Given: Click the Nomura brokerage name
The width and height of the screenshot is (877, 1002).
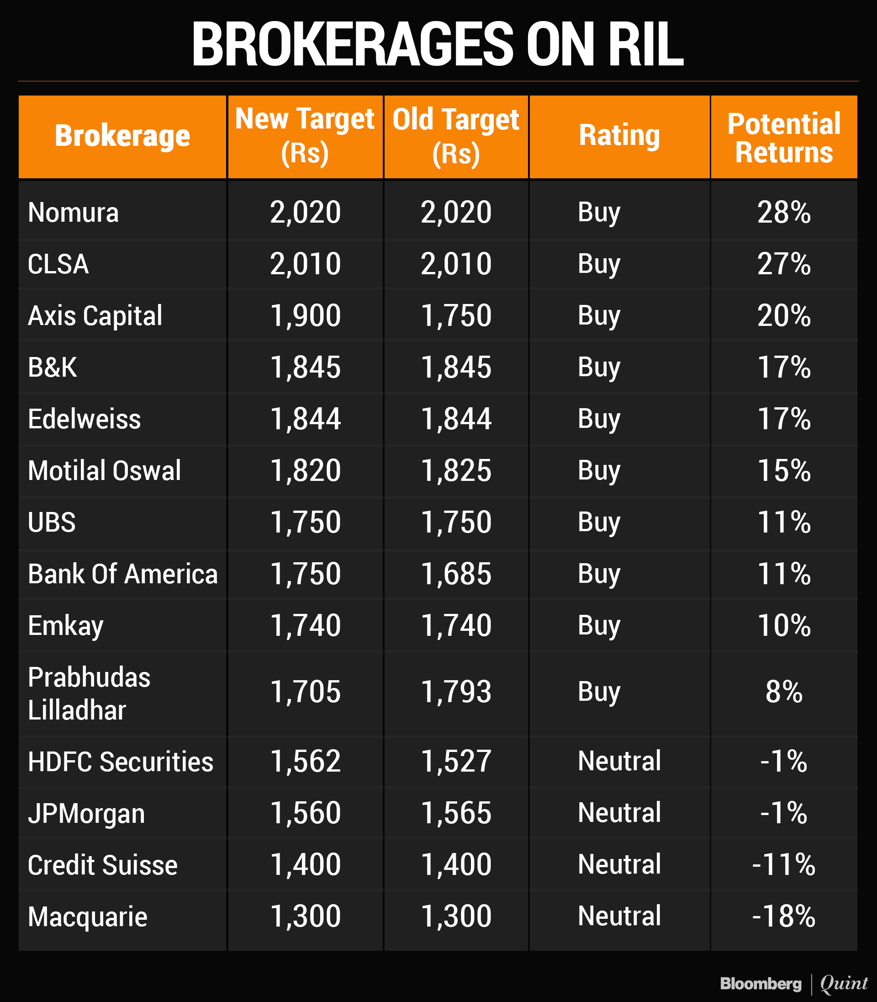Looking at the screenshot, I should (74, 213).
